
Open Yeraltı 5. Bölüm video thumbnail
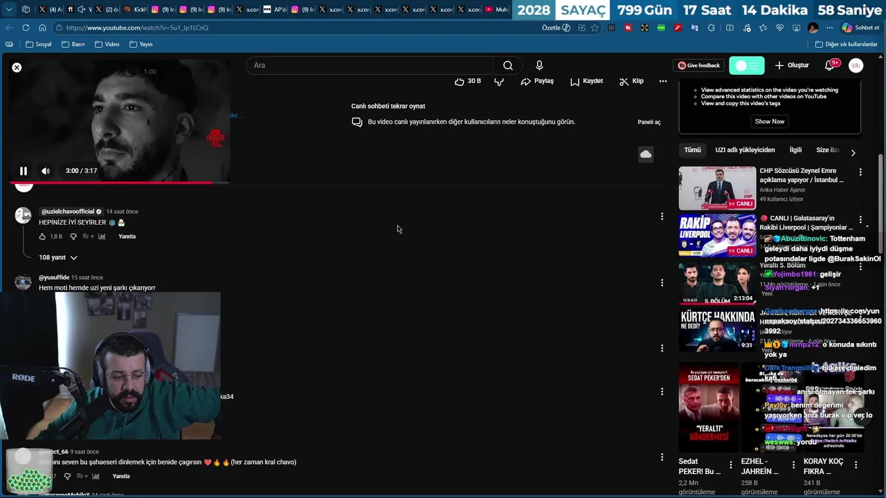pyautogui.click(x=717, y=283)
